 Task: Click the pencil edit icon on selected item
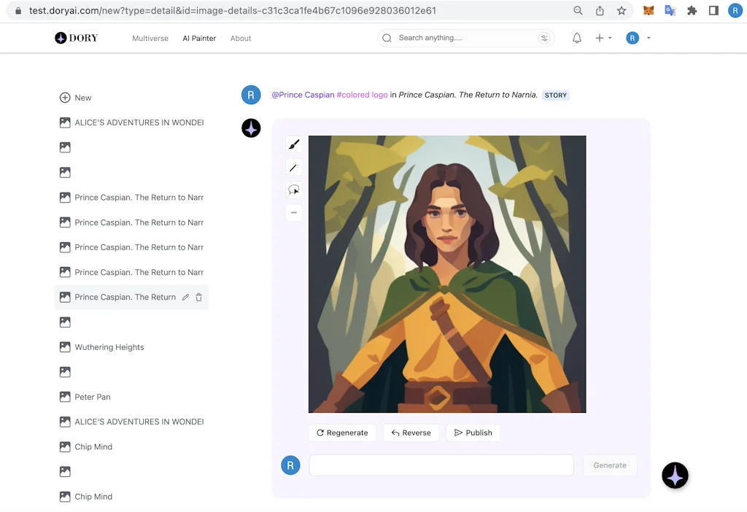(185, 298)
